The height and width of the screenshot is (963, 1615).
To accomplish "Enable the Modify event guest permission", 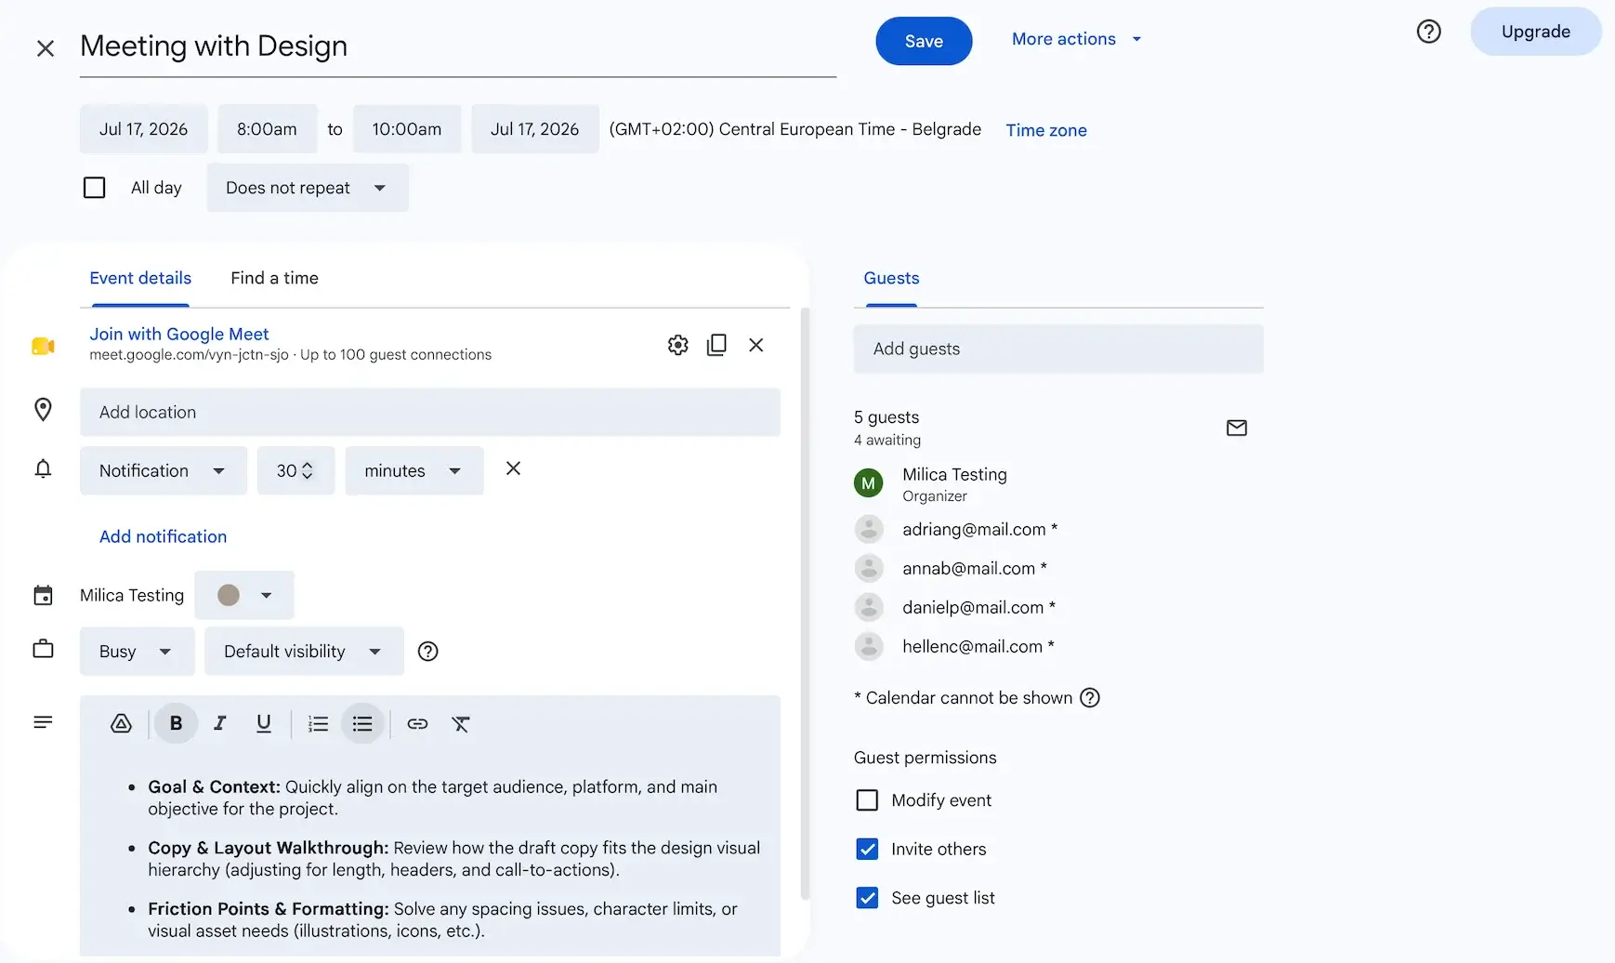I will point(867,800).
